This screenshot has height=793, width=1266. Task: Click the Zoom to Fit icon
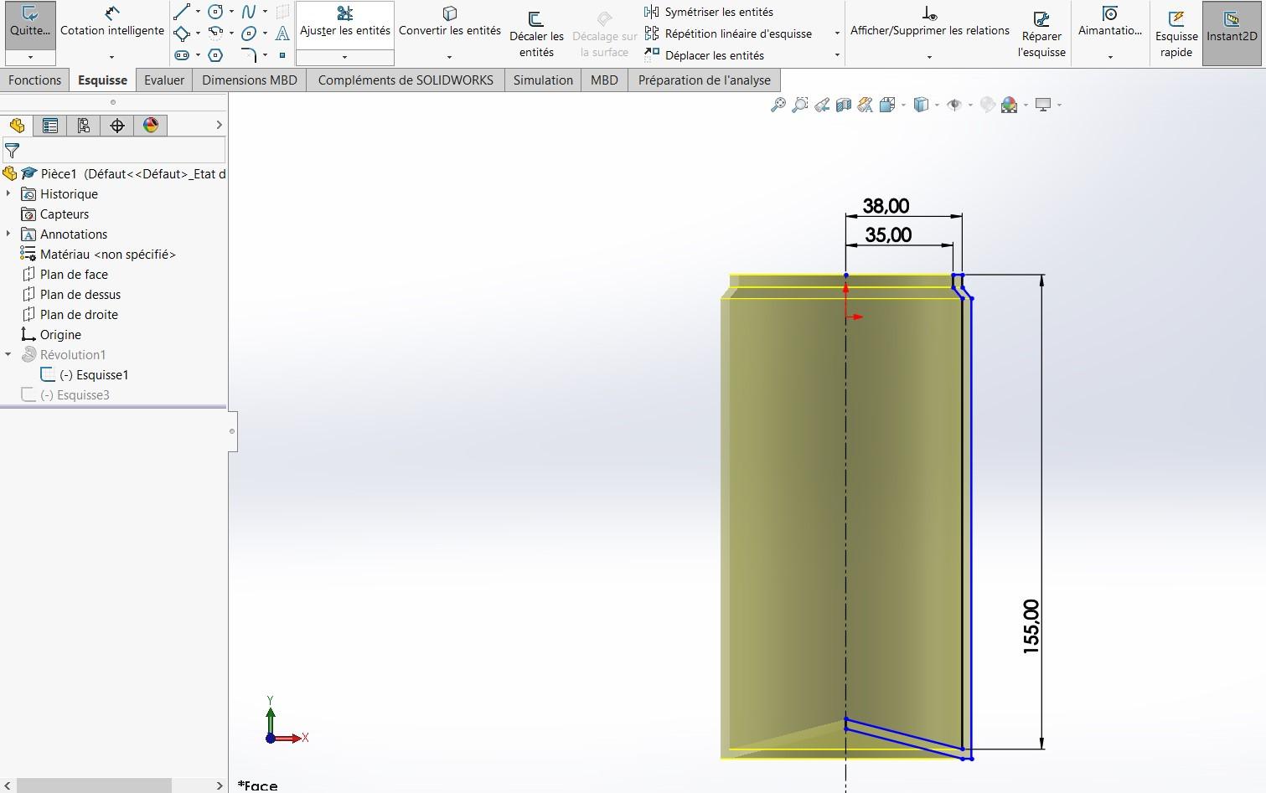(x=778, y=105)
